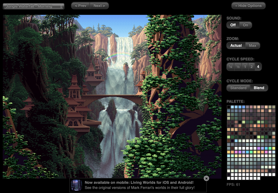
Task: Set cycle speed to ¼
Action: (230, 67)
